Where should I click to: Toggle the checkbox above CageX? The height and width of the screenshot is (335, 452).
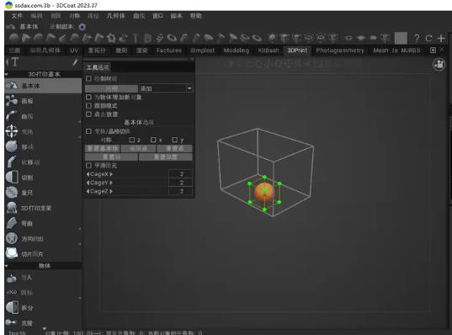tap(88, 165)
